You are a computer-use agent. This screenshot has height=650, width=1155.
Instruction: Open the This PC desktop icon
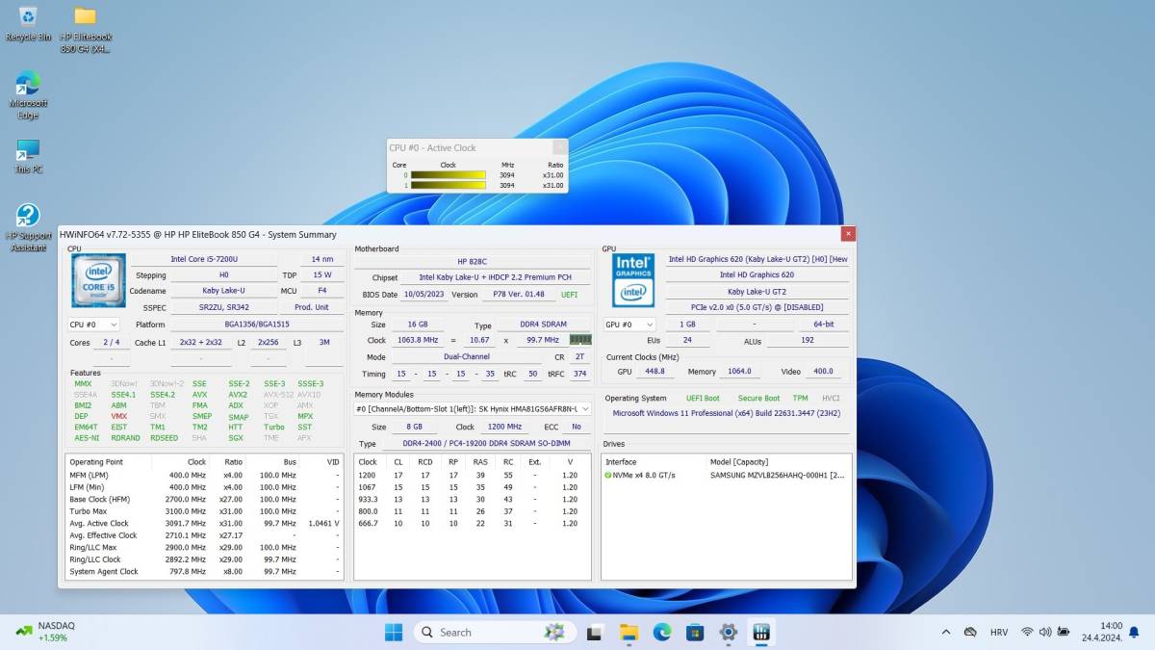pyautogui.click(x=28, y=156)
